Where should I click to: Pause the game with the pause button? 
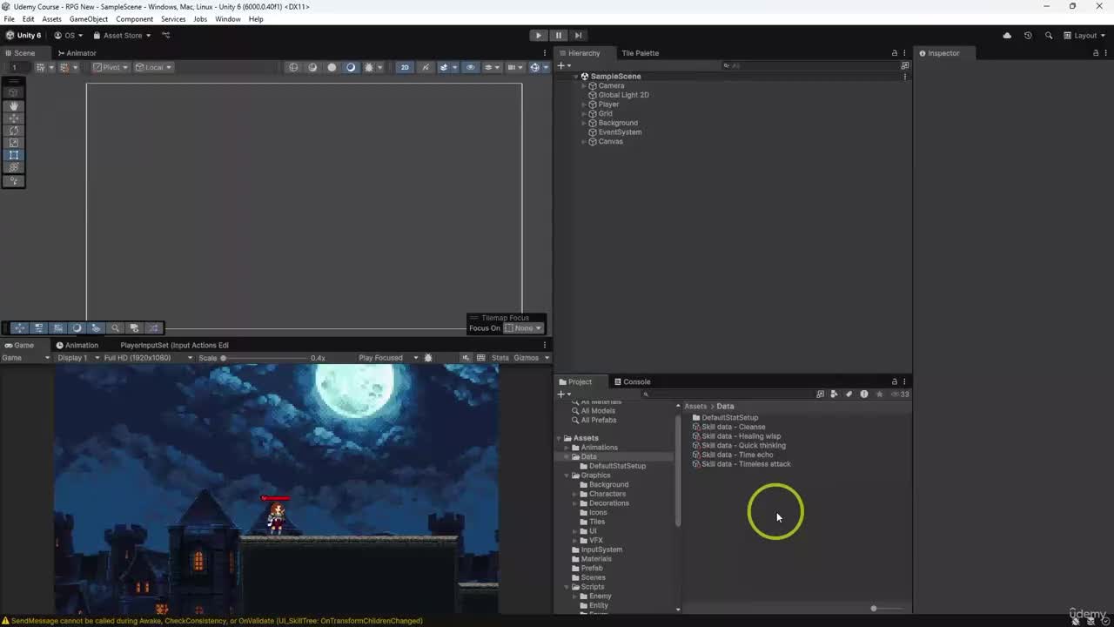point(558,36)
